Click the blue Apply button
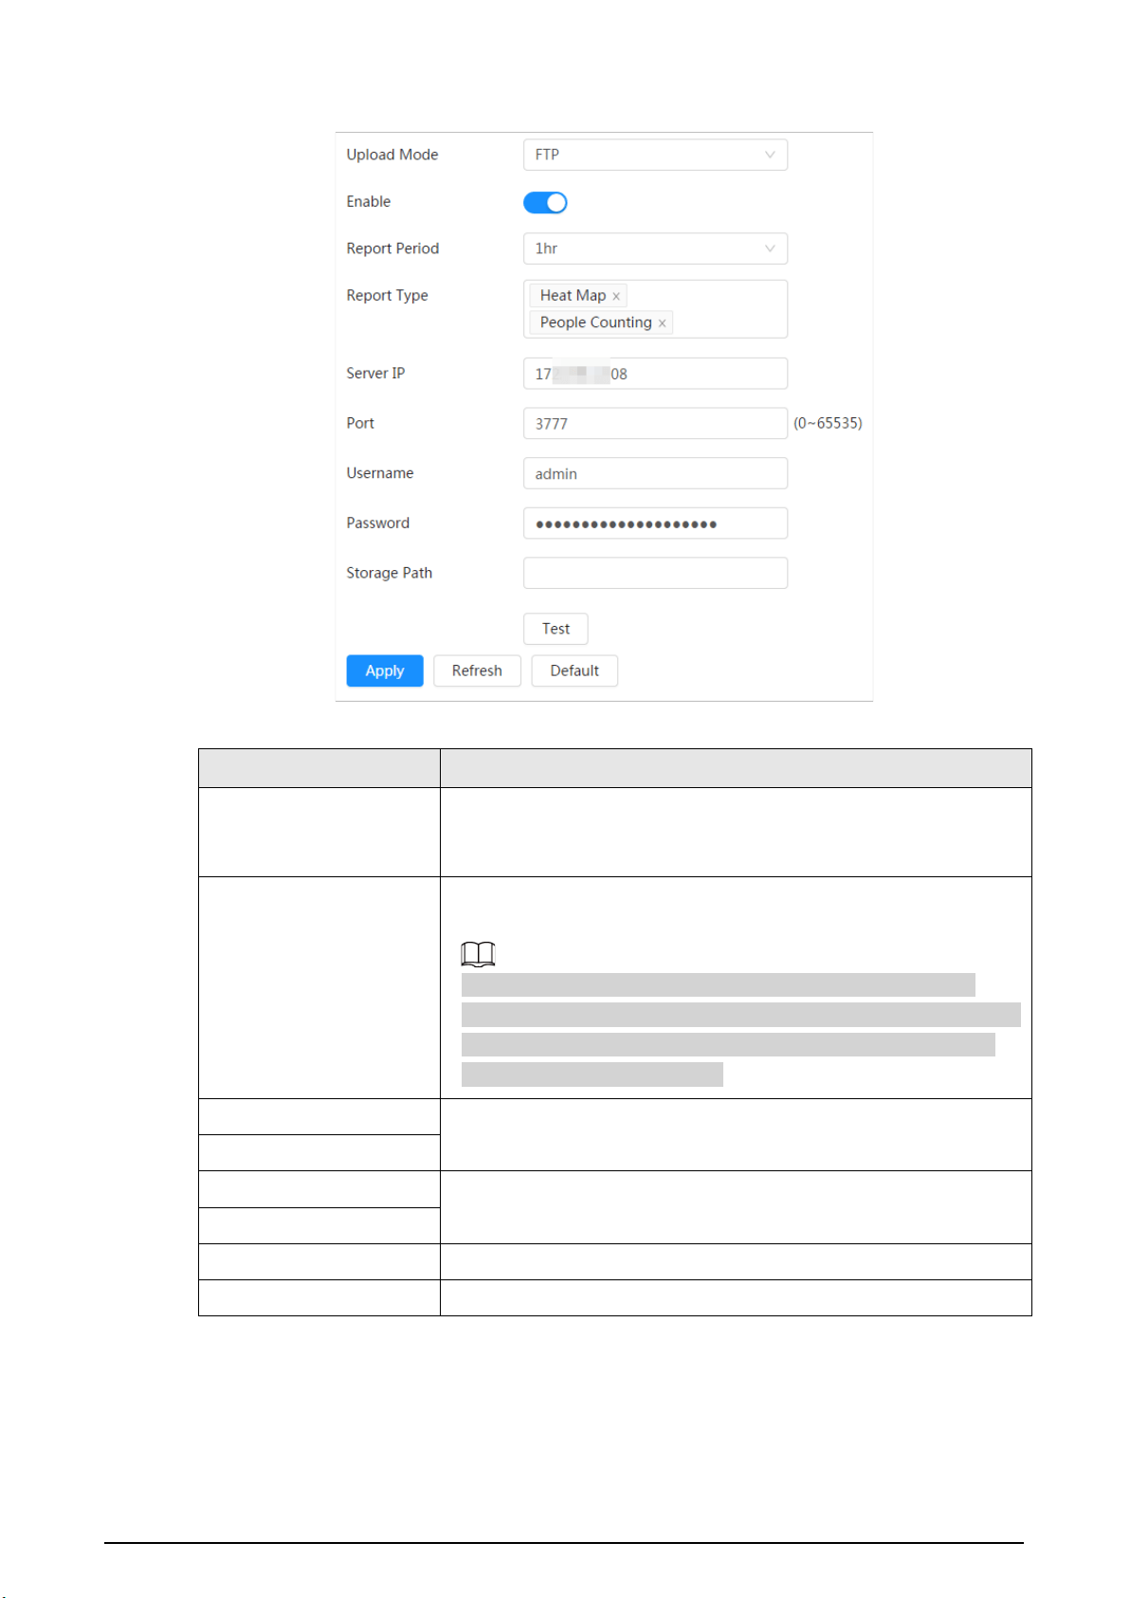The height and width of the screenshot is (1598, 1130). click(x=385, y=670)
